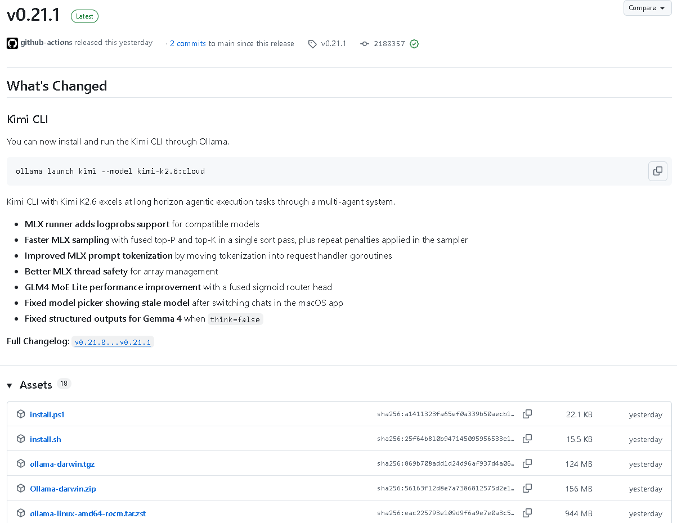Click the package icon beside install.ps1
Viewport: 677px width, 523px height.
coord(21,414)
